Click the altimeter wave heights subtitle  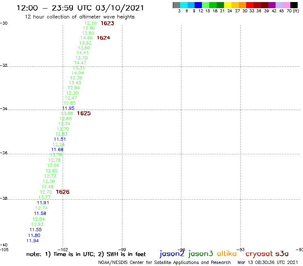coord(80,17)
